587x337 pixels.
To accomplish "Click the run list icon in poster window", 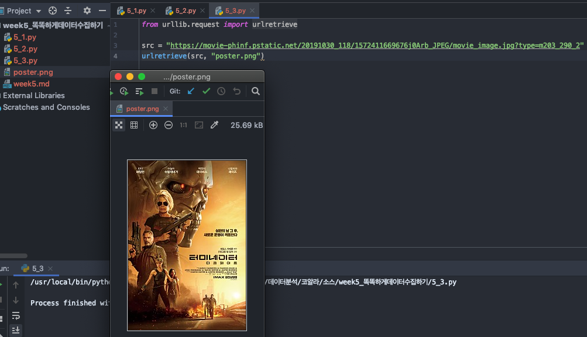I will [x=139, y=91].
